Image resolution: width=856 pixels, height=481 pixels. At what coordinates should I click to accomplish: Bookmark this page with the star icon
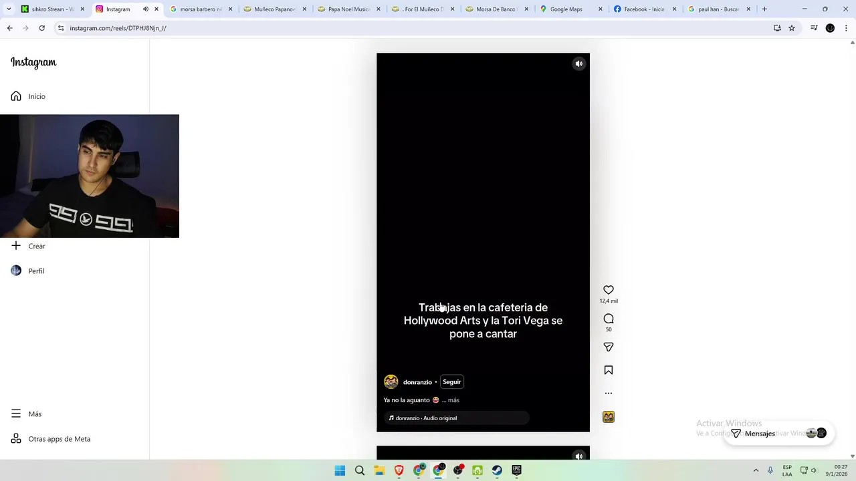tap(792, 28)
